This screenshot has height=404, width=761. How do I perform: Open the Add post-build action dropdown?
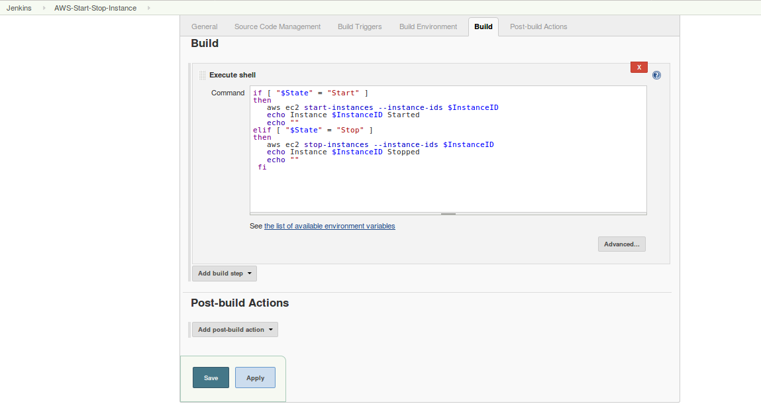[x=234, y=330]
